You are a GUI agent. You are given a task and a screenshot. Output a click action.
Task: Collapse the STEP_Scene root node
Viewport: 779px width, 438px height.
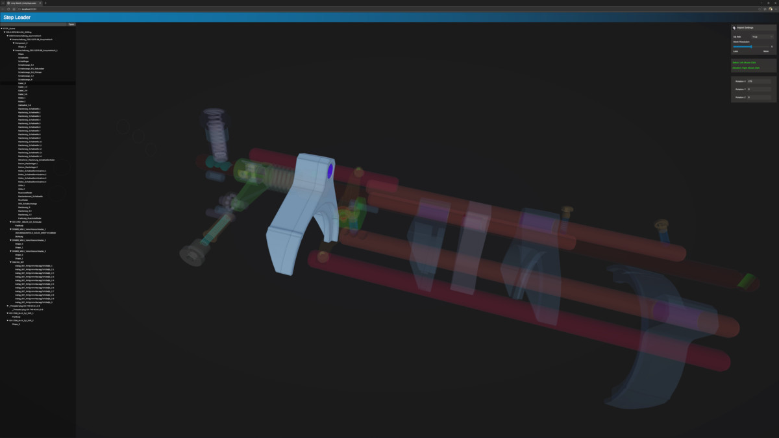pyautogui.click(x=2, y=29)
